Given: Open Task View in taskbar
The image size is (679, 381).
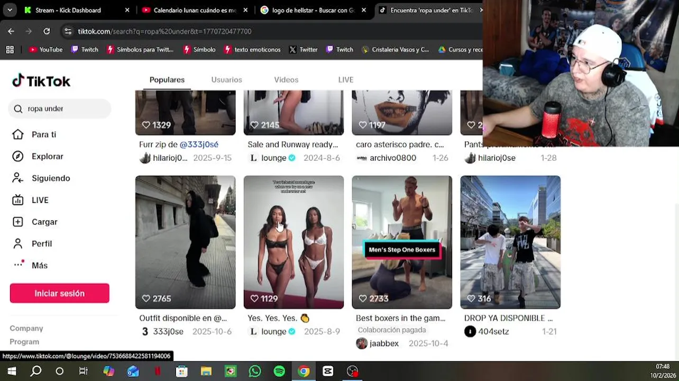Looking at the screenshot, I should [84, 371].
